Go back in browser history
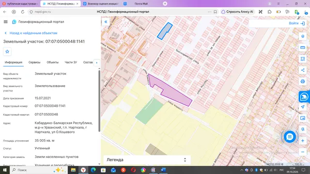Screen dimensions: 310x174 pyautogui.click(x=5, y=12)
